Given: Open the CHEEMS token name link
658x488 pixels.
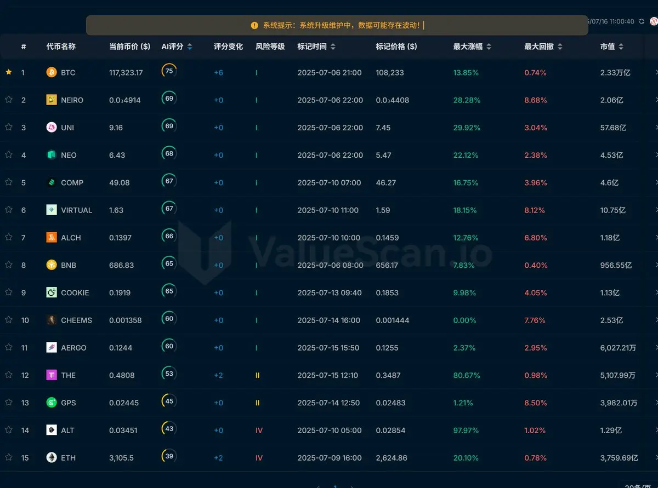Looking at the screenshot, I should (x=77, y=320).
